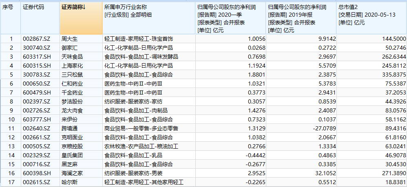Image resolution: width=407 pixels, height=187 pixels.
Task: Select stock code 603777.SH
Action: [x=40, y=119]
